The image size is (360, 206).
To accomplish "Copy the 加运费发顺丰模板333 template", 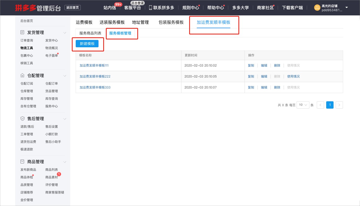I will point(251,87).
